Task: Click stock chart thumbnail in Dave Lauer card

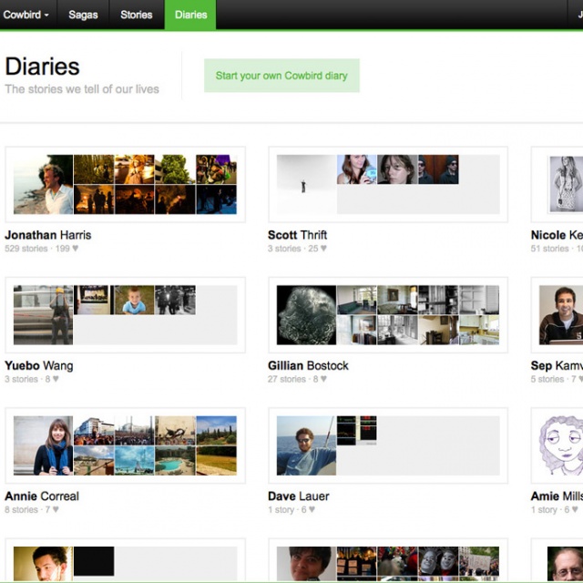Action: 356,431
